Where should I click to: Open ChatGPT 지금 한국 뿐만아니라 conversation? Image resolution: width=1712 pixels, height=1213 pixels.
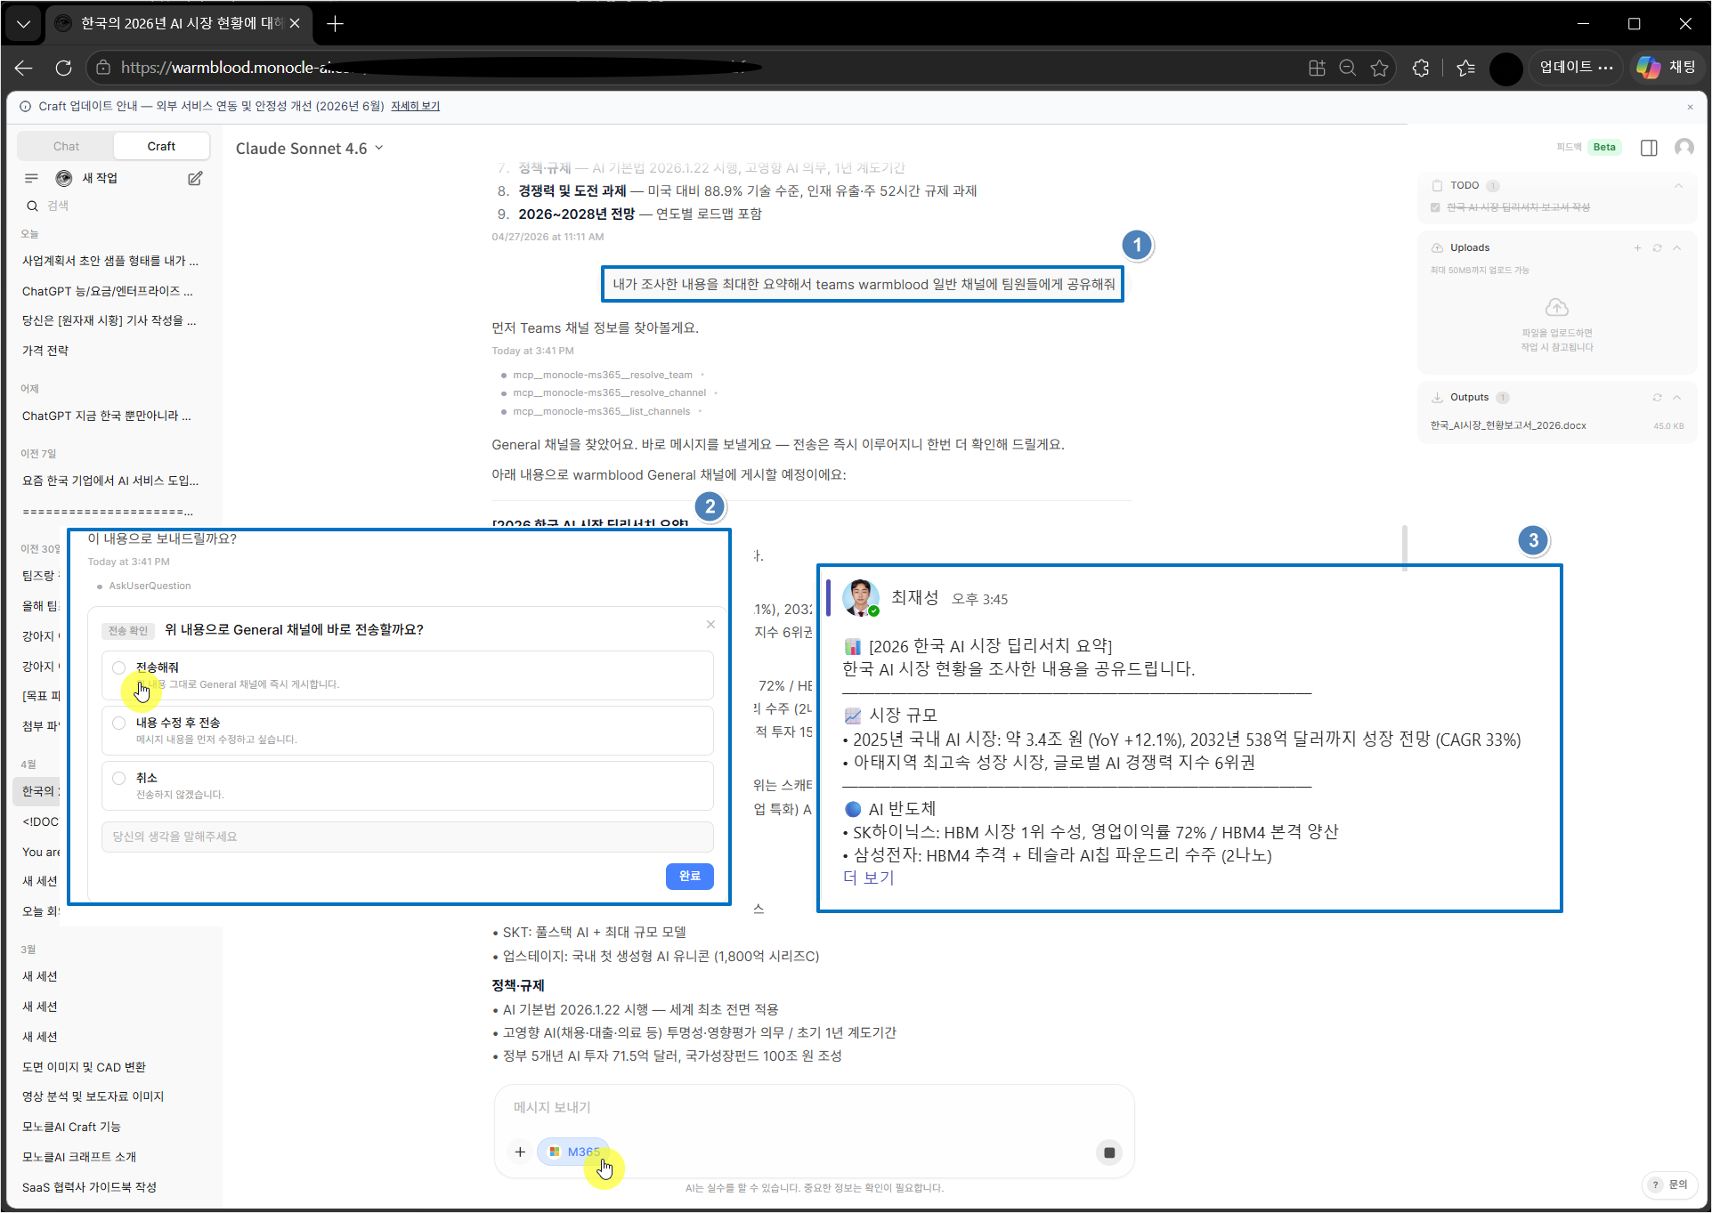(107, 416)
